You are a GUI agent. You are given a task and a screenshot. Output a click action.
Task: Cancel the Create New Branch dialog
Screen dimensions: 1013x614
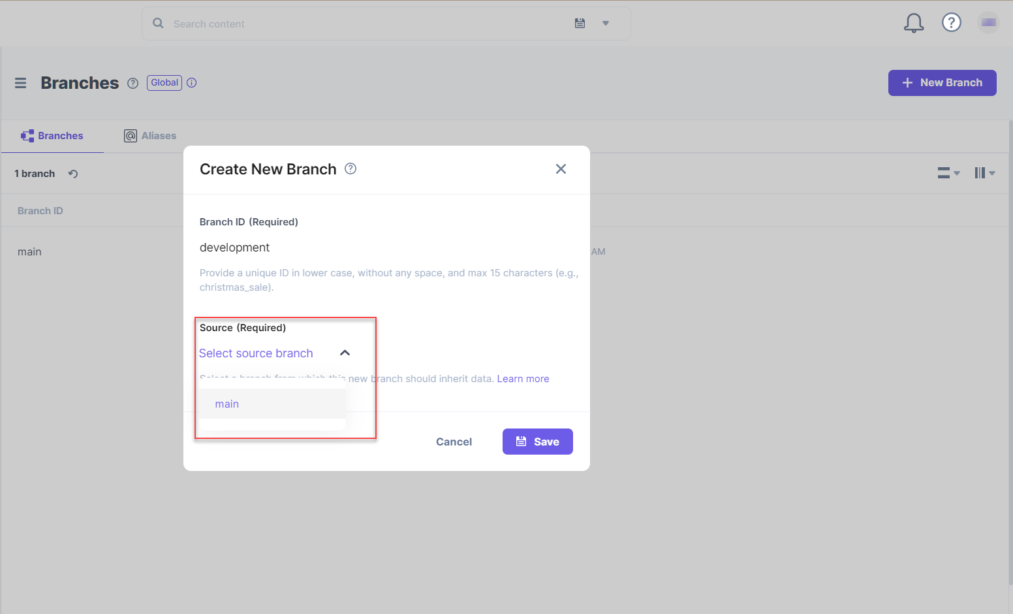[x=454, y=442]
